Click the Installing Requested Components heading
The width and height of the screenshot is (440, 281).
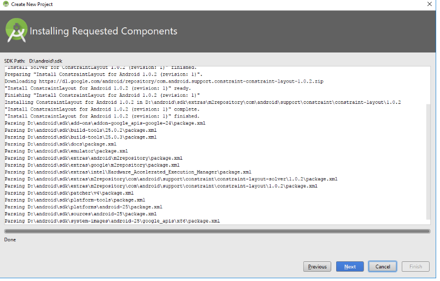tap(103, 31)
